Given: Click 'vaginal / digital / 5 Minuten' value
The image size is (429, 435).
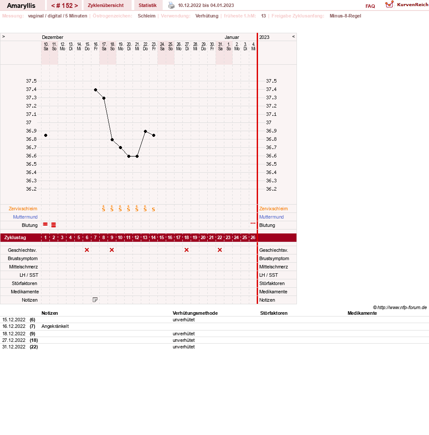Looking at the screenshot, I should click(57, 16).
